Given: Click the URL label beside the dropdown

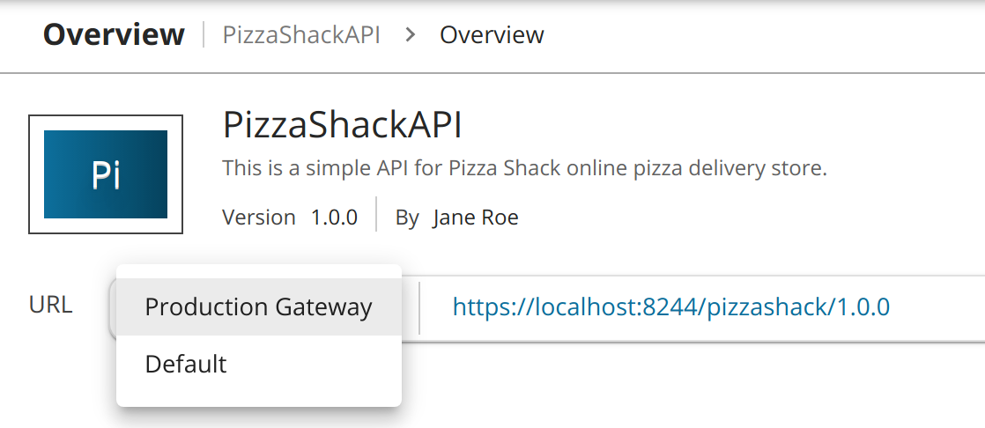Looking at the screenshot, I should (x=50, y=306).
